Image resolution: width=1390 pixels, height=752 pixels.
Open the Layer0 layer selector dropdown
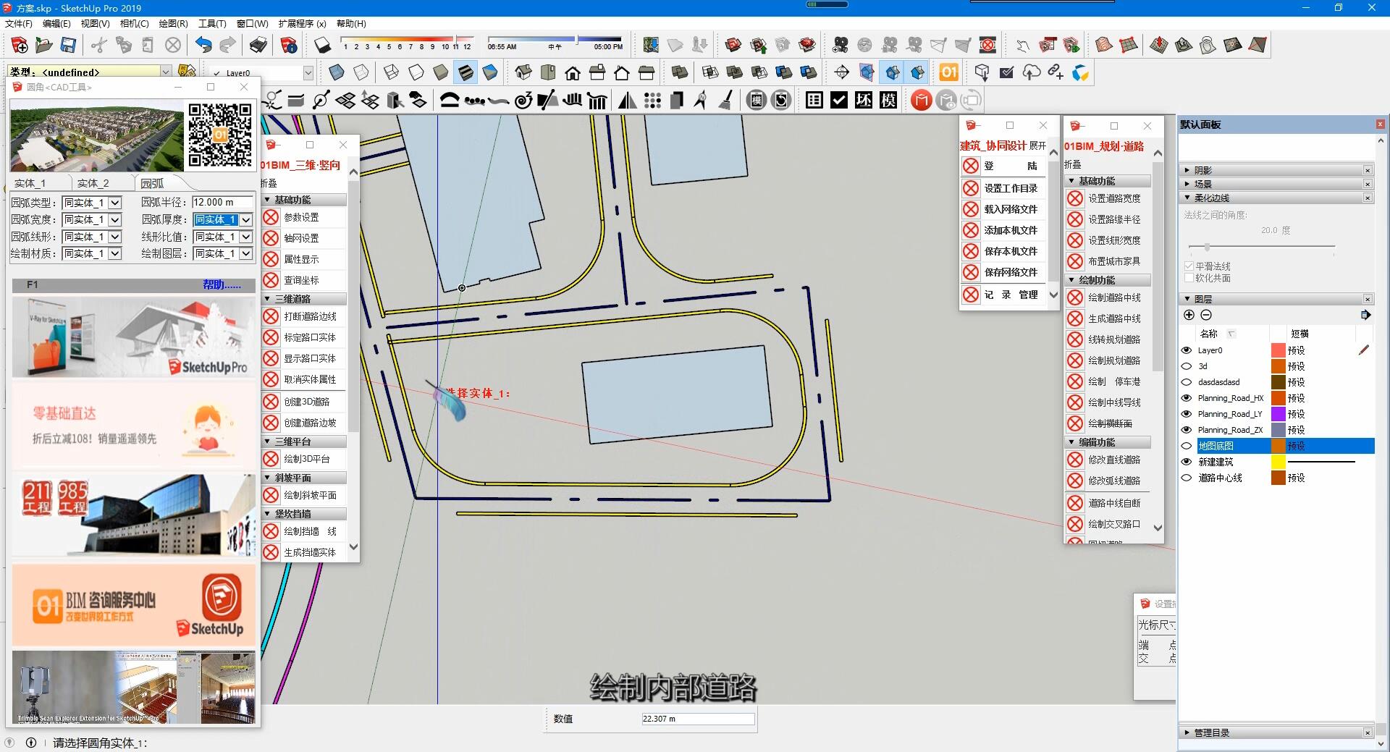tap(308, 73)
